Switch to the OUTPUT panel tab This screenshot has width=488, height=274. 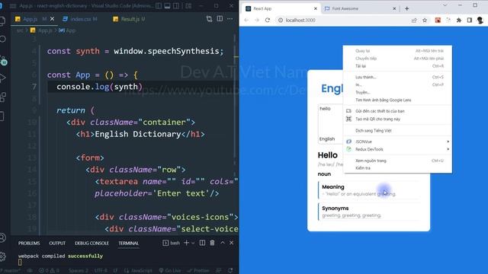point(57,244)
